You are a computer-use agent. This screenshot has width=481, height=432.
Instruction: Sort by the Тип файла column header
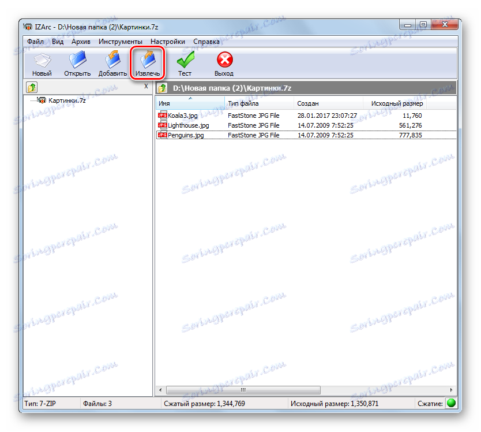[x=259, y=103]
